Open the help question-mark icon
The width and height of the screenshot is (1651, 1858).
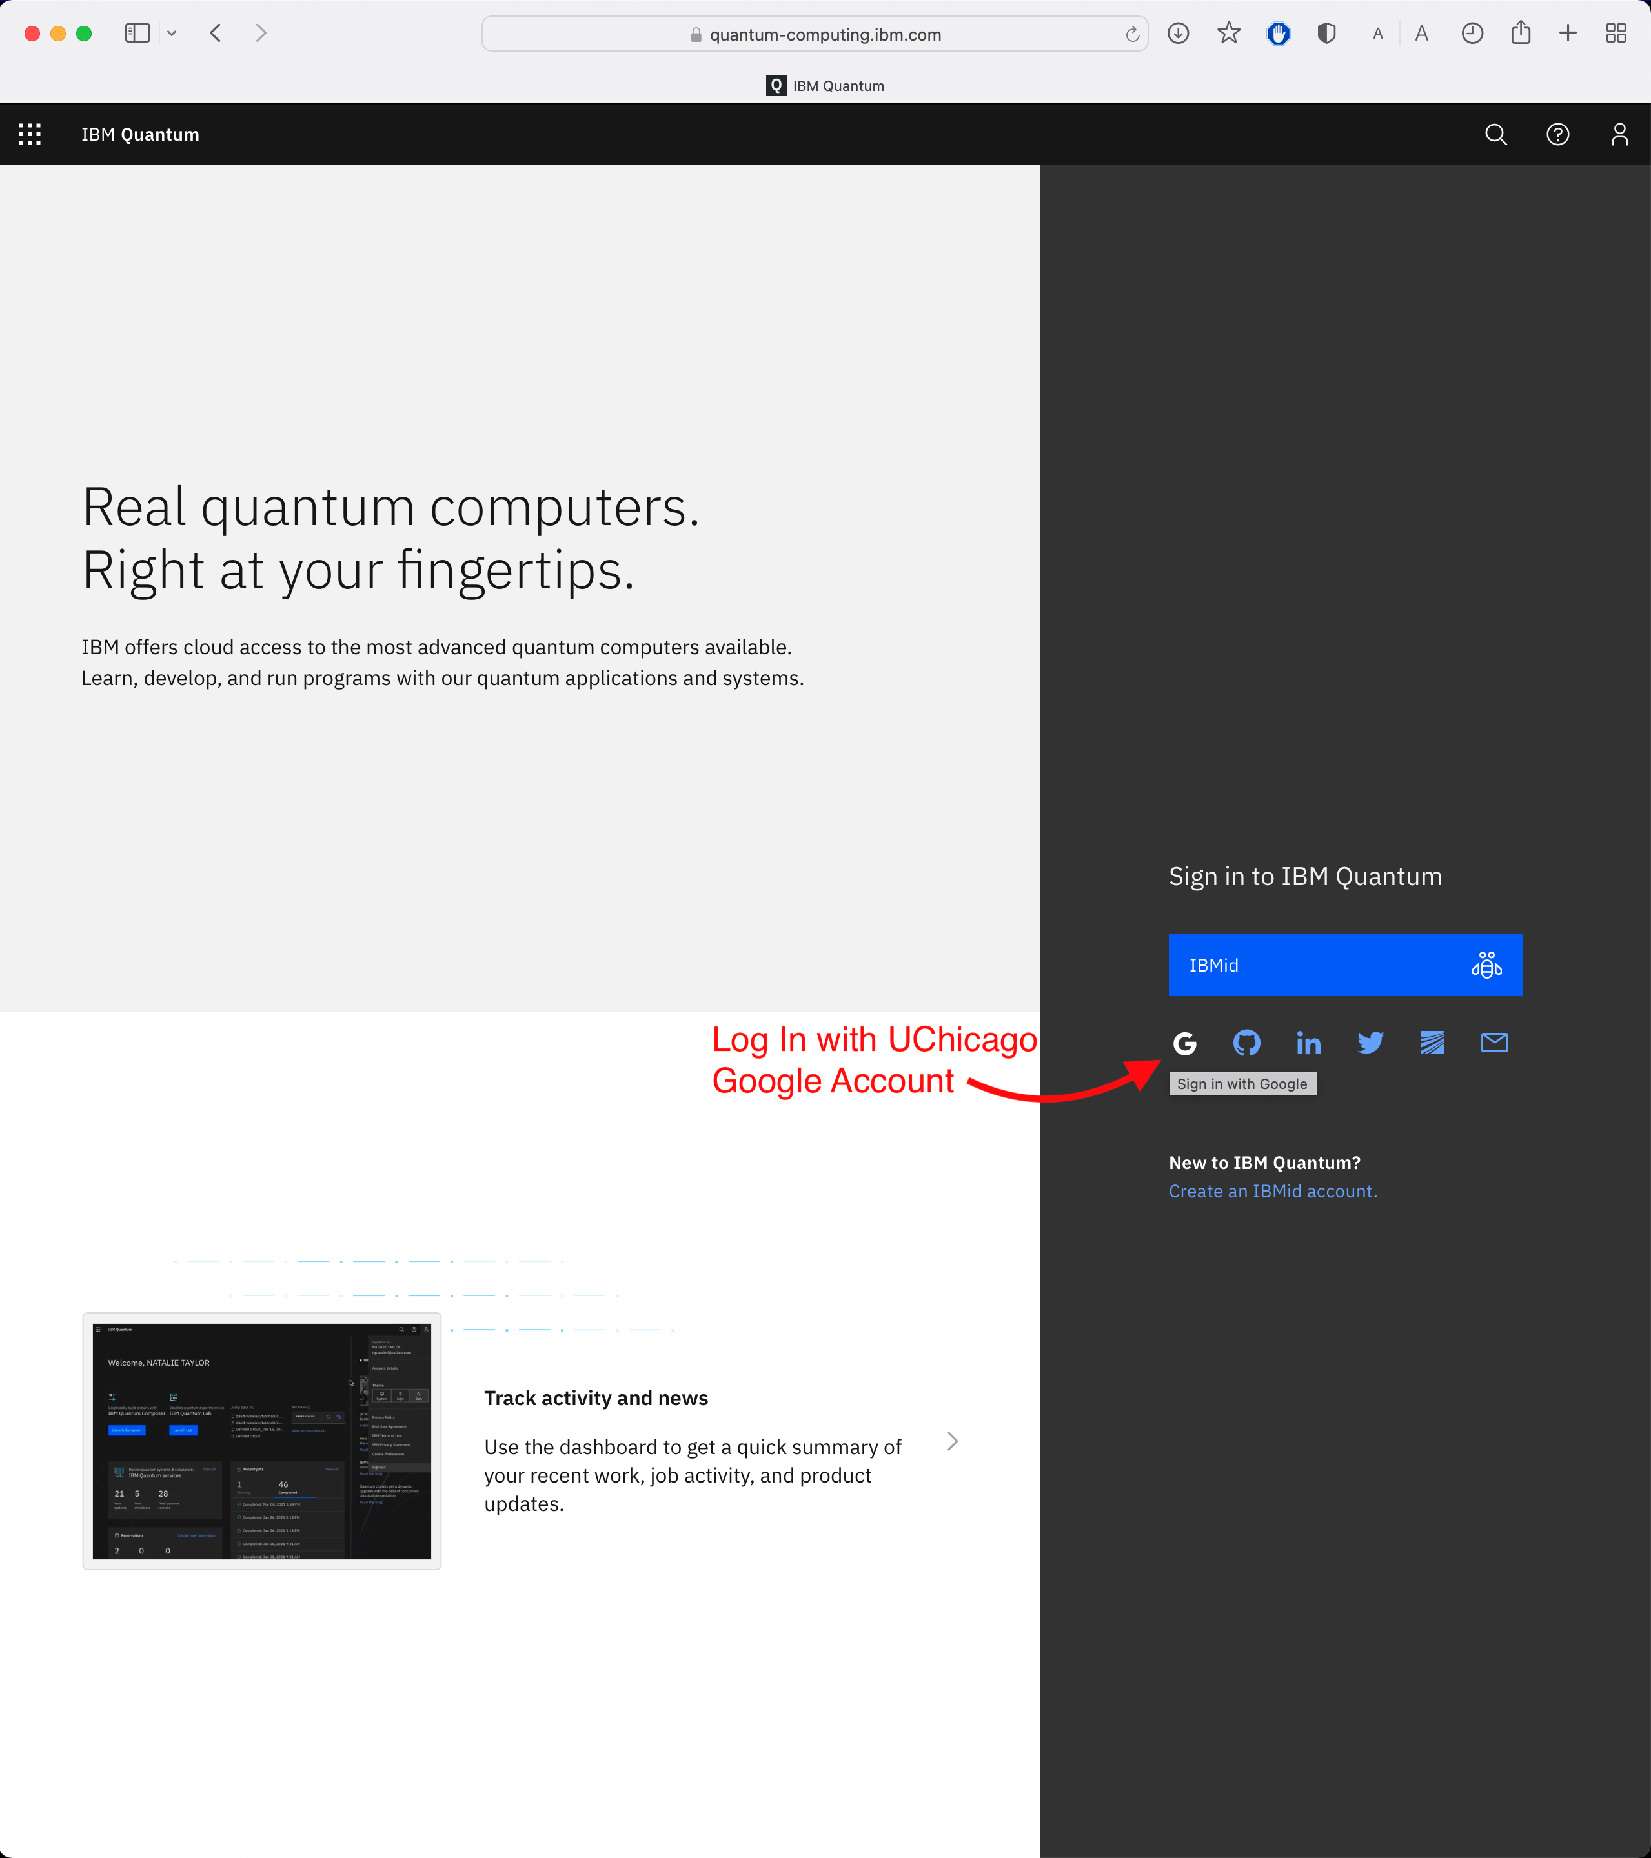[1557, 135]
